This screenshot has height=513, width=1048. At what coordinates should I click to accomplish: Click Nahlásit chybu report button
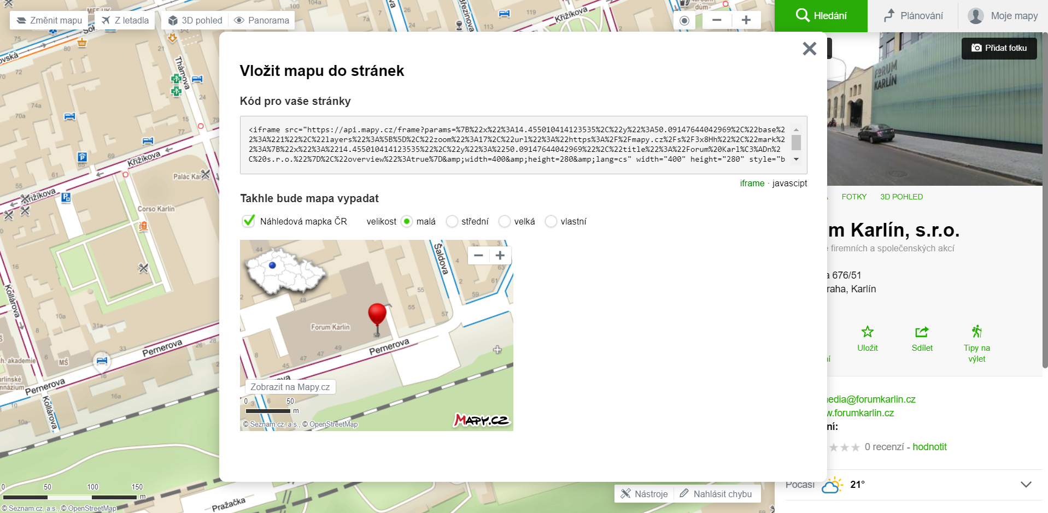click(716, 494)
